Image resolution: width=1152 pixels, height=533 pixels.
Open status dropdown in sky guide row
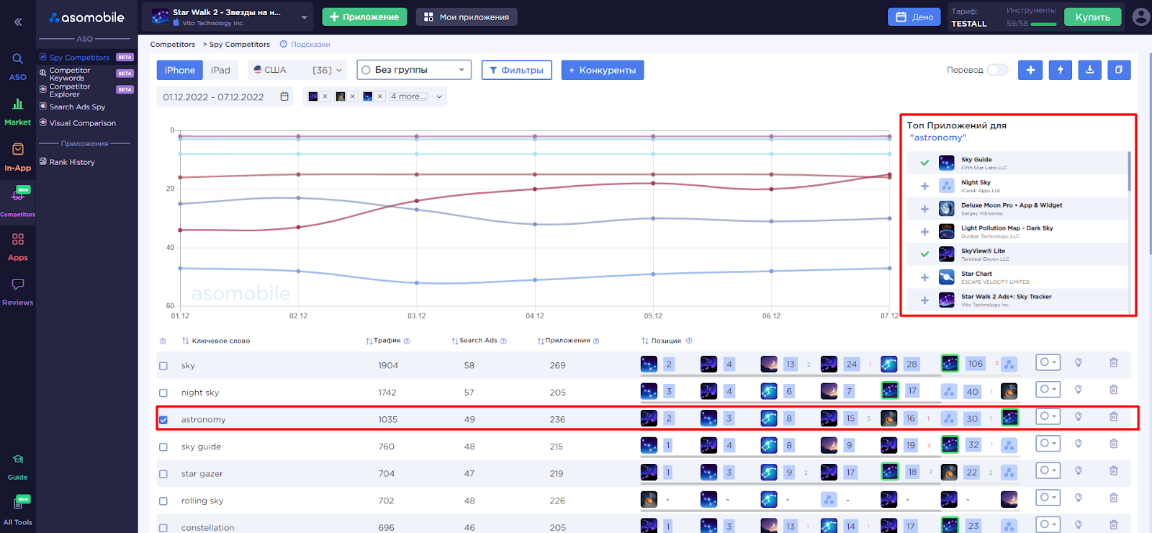pos(1048,444)
